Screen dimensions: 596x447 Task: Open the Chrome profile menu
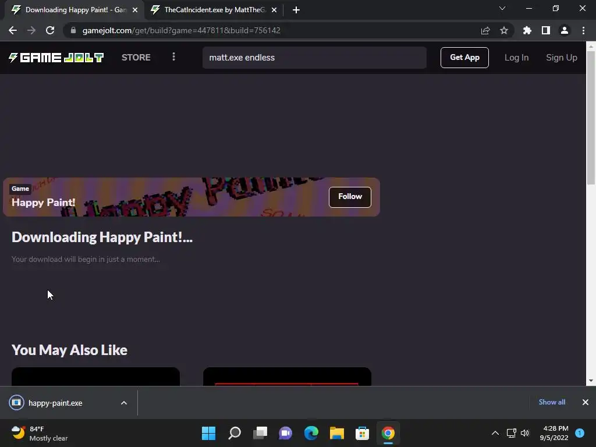click(x=565, y=30)
